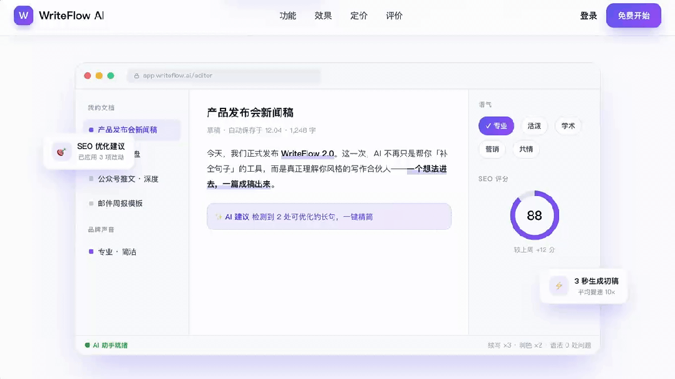This screenshot has width=675, height=379.
Task: Click the SEO 优化建议 card title
Action: 101,147
